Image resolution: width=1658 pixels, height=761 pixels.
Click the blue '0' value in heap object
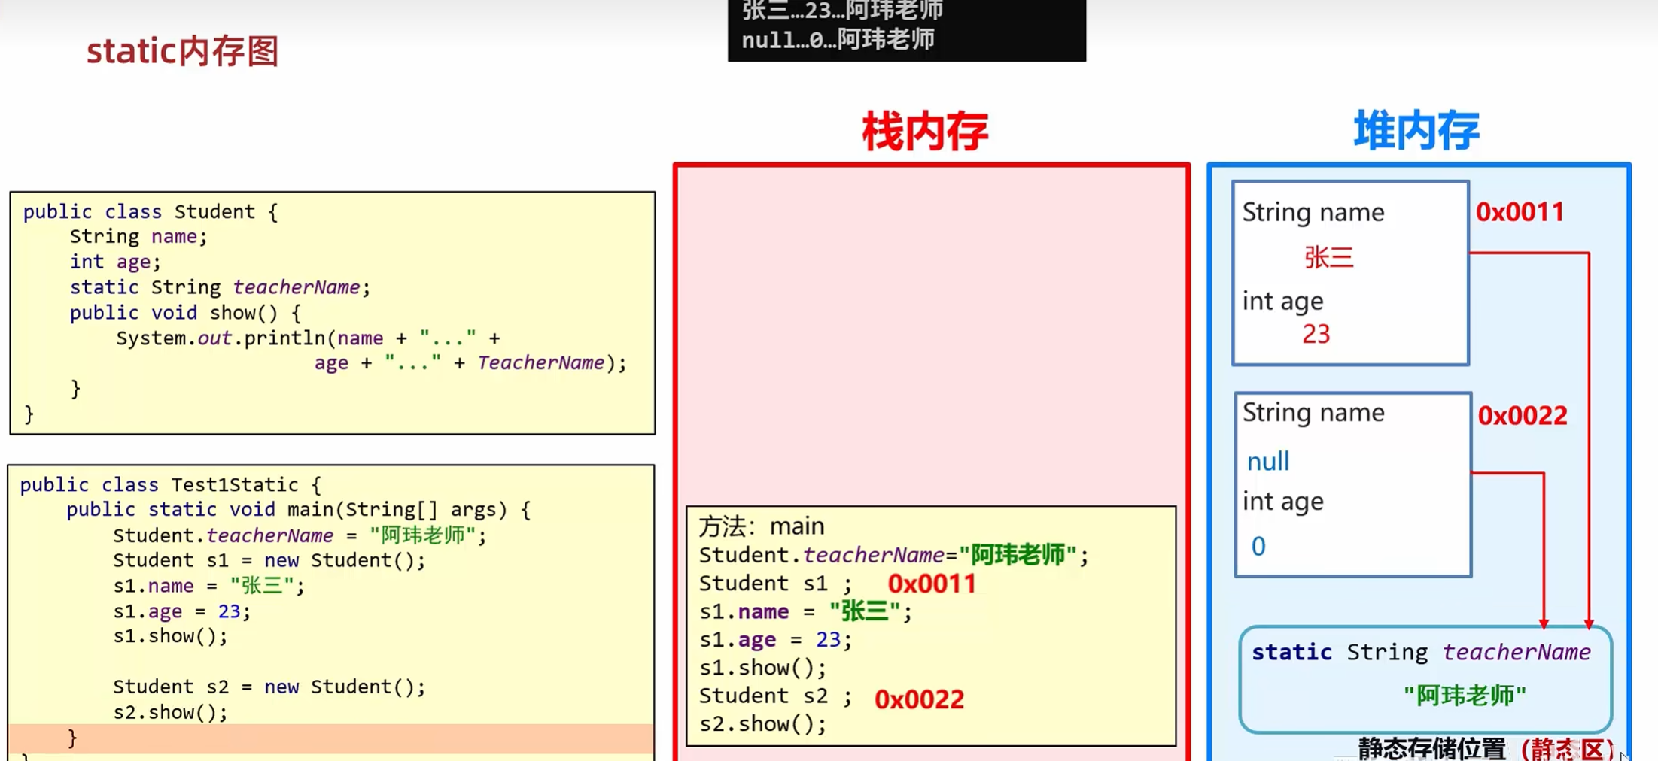click(x=1258, y=546)
